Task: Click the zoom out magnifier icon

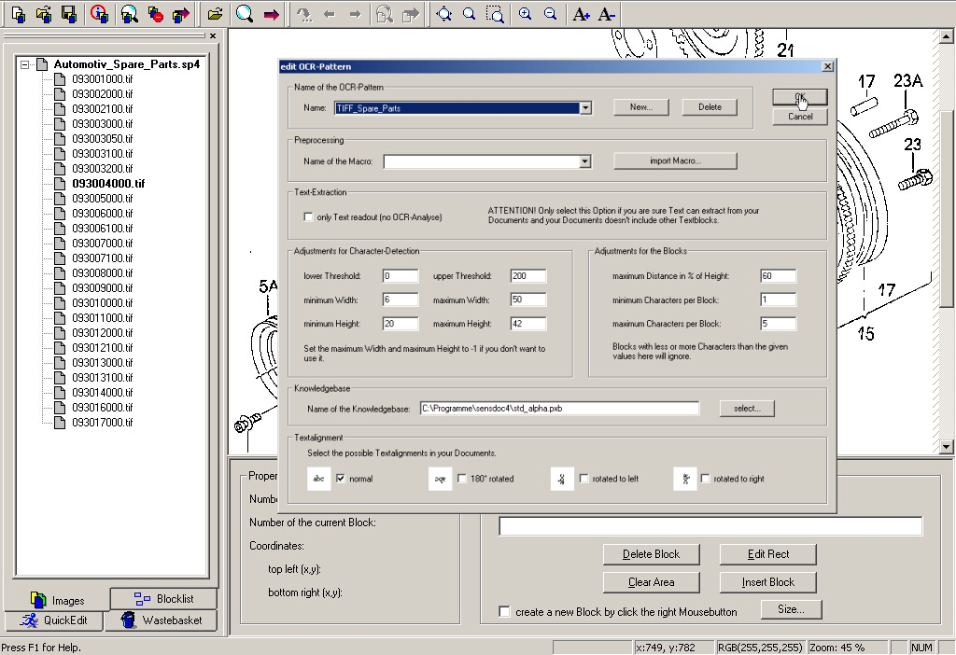Action: pos(551,14)
